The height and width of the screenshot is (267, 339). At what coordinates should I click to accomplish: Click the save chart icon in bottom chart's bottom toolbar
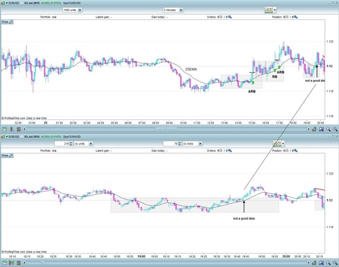[x=4, y=263]
